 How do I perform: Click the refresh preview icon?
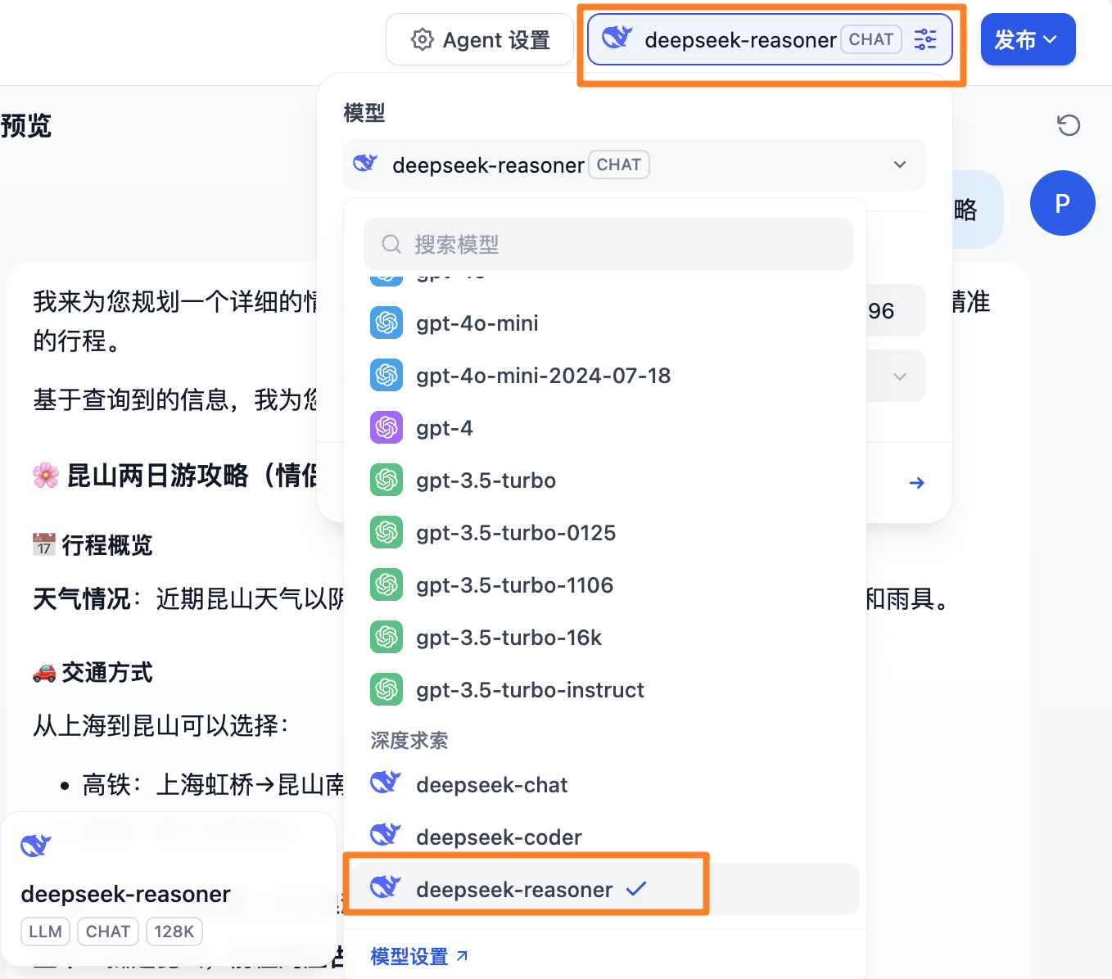[x=1069, y=125]
